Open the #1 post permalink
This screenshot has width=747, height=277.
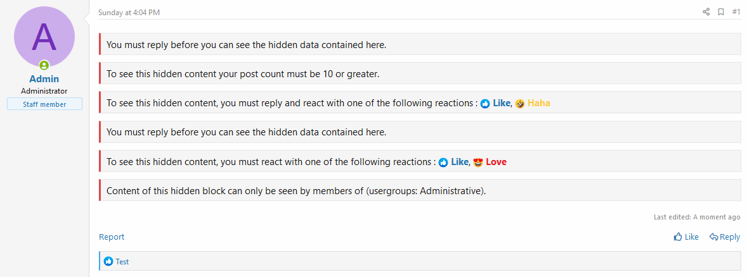pos(736,11)
